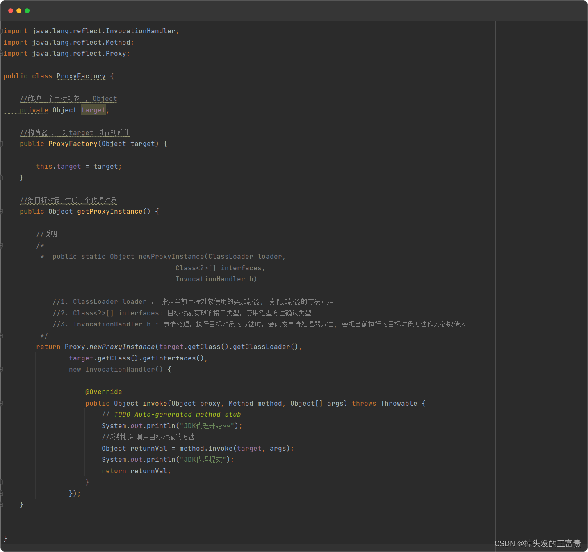This screenshot has width=588, height=552.
Task: Collapse the ProxyFactory constructor fold marker
Action: click(x=1, y=144)
